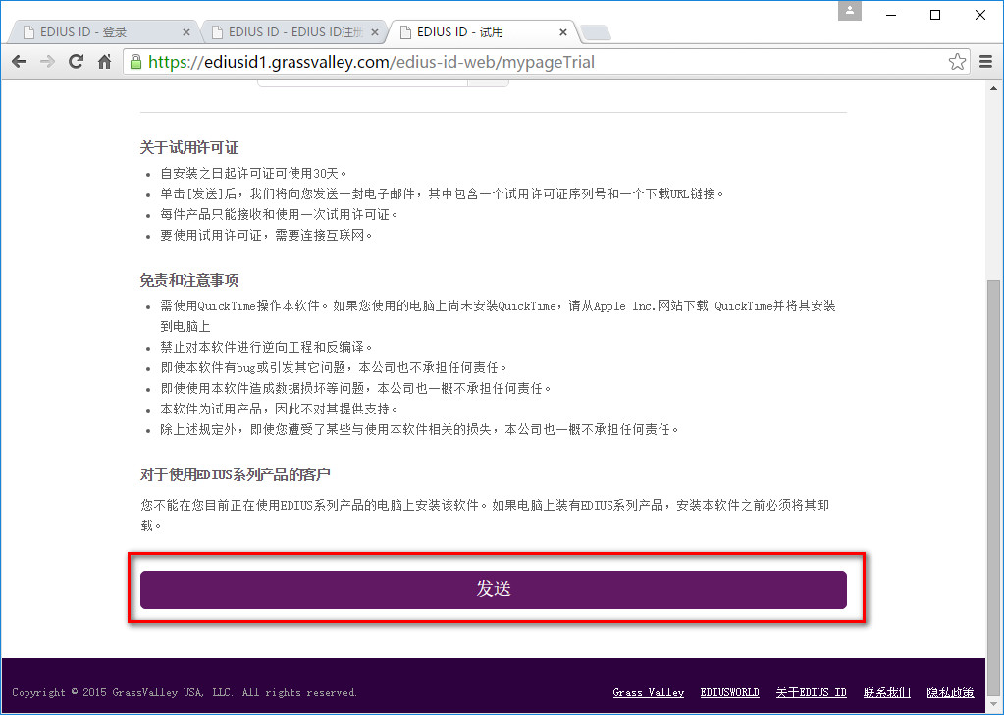Viewport: 1004px width, 715px height.
Task: Navigate back using the back arrow
Action: (x=18, y=61)
